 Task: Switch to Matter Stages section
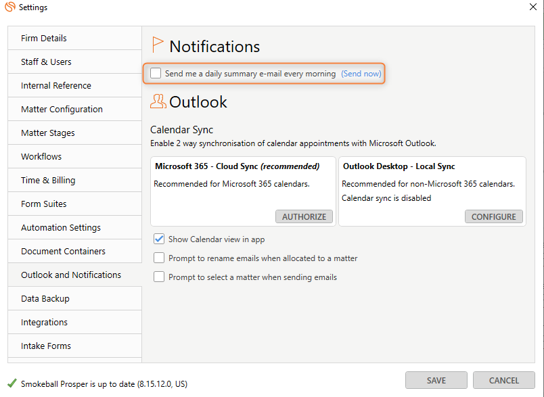(74, 133)
